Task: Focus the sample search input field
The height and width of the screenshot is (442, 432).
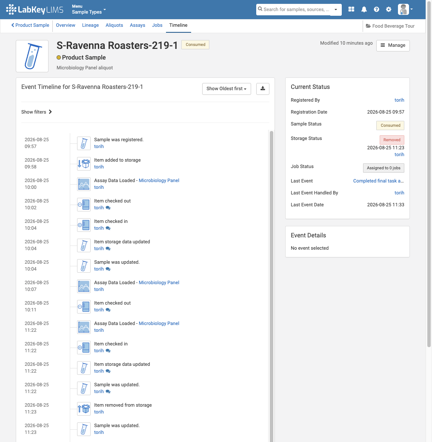Action: [x=293, y=9]
